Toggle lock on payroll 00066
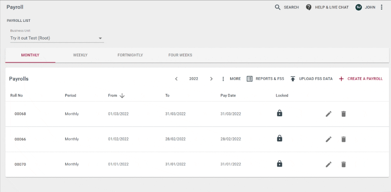 tap(280, 138)
